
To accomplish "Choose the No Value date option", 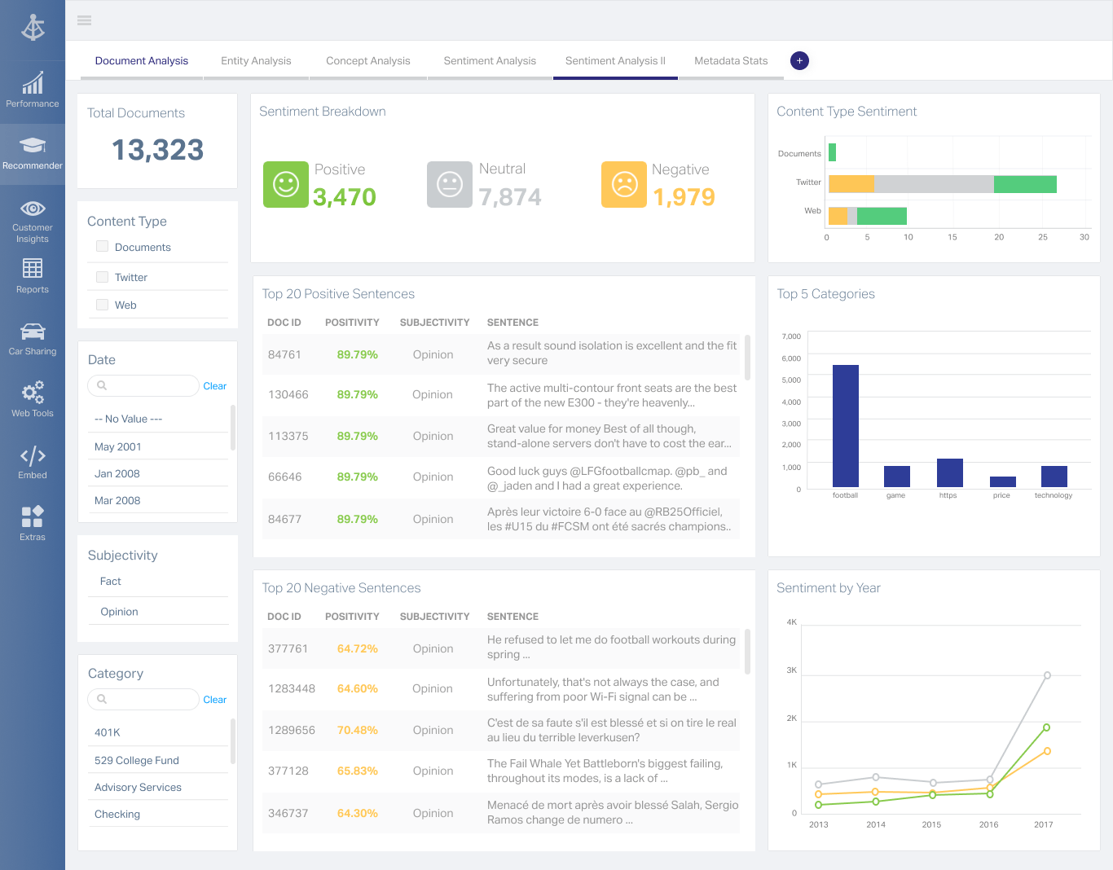I will tap(128, 419).
